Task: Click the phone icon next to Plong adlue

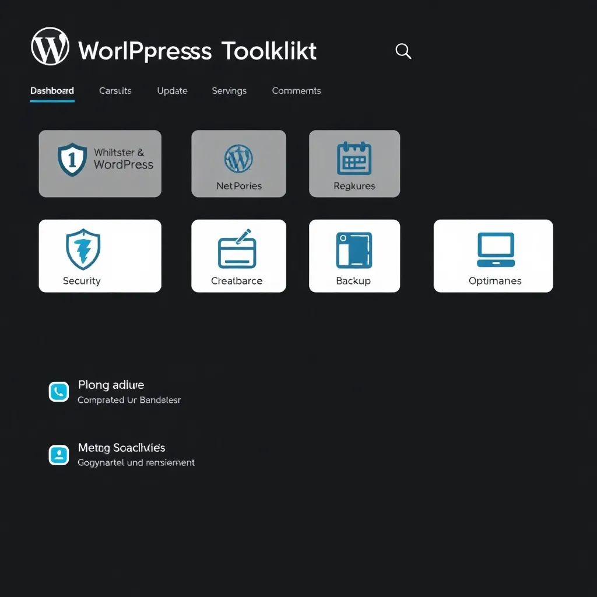Action: tap(58, 392)
